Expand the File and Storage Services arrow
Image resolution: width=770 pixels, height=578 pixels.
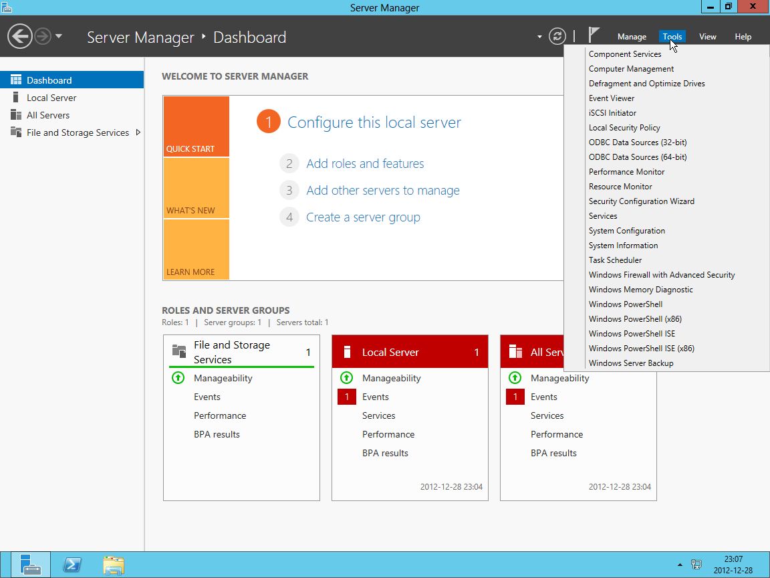[x=138, y=132]
